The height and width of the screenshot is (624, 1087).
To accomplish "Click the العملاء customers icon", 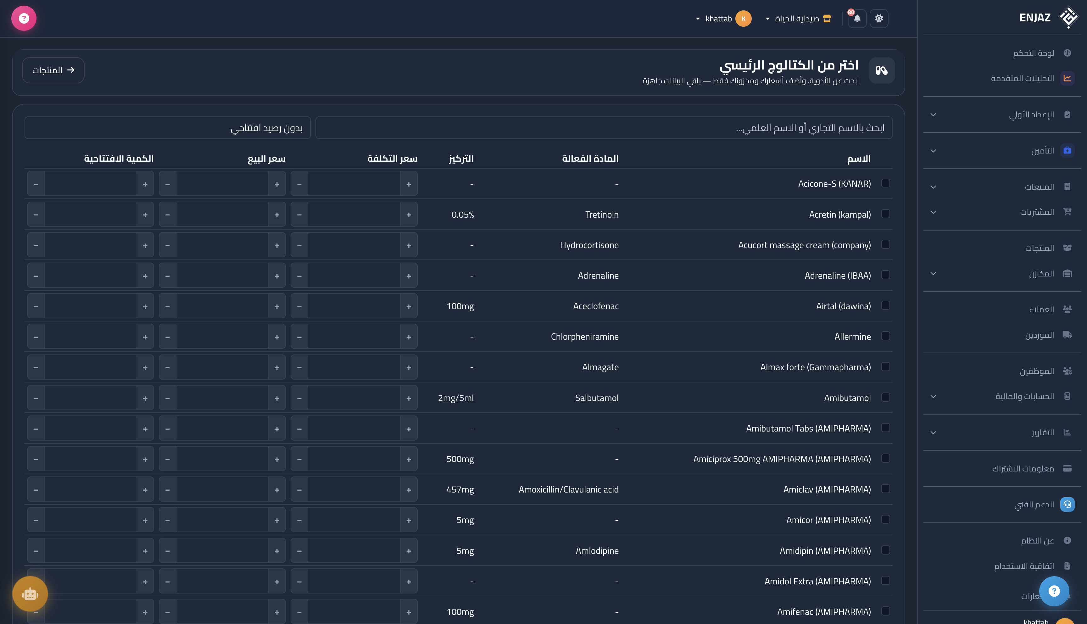I will (x=1067, y=309).
